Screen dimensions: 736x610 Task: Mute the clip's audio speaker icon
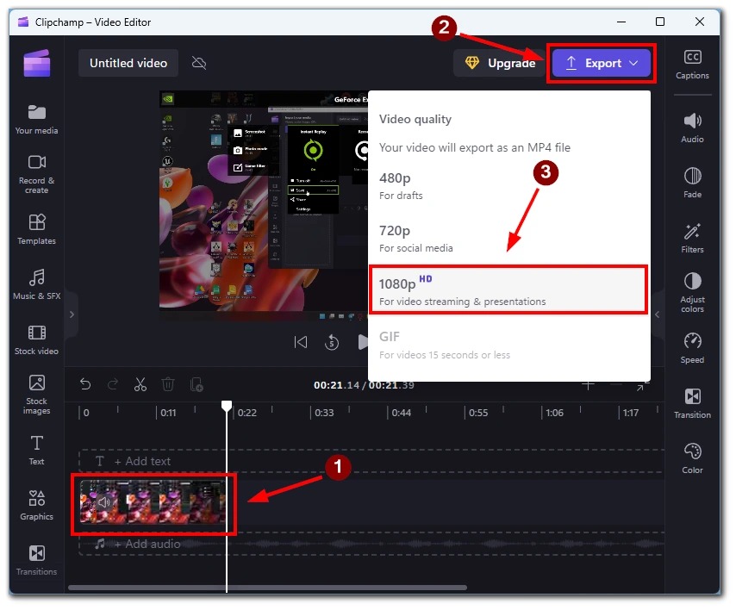point(104,502)
